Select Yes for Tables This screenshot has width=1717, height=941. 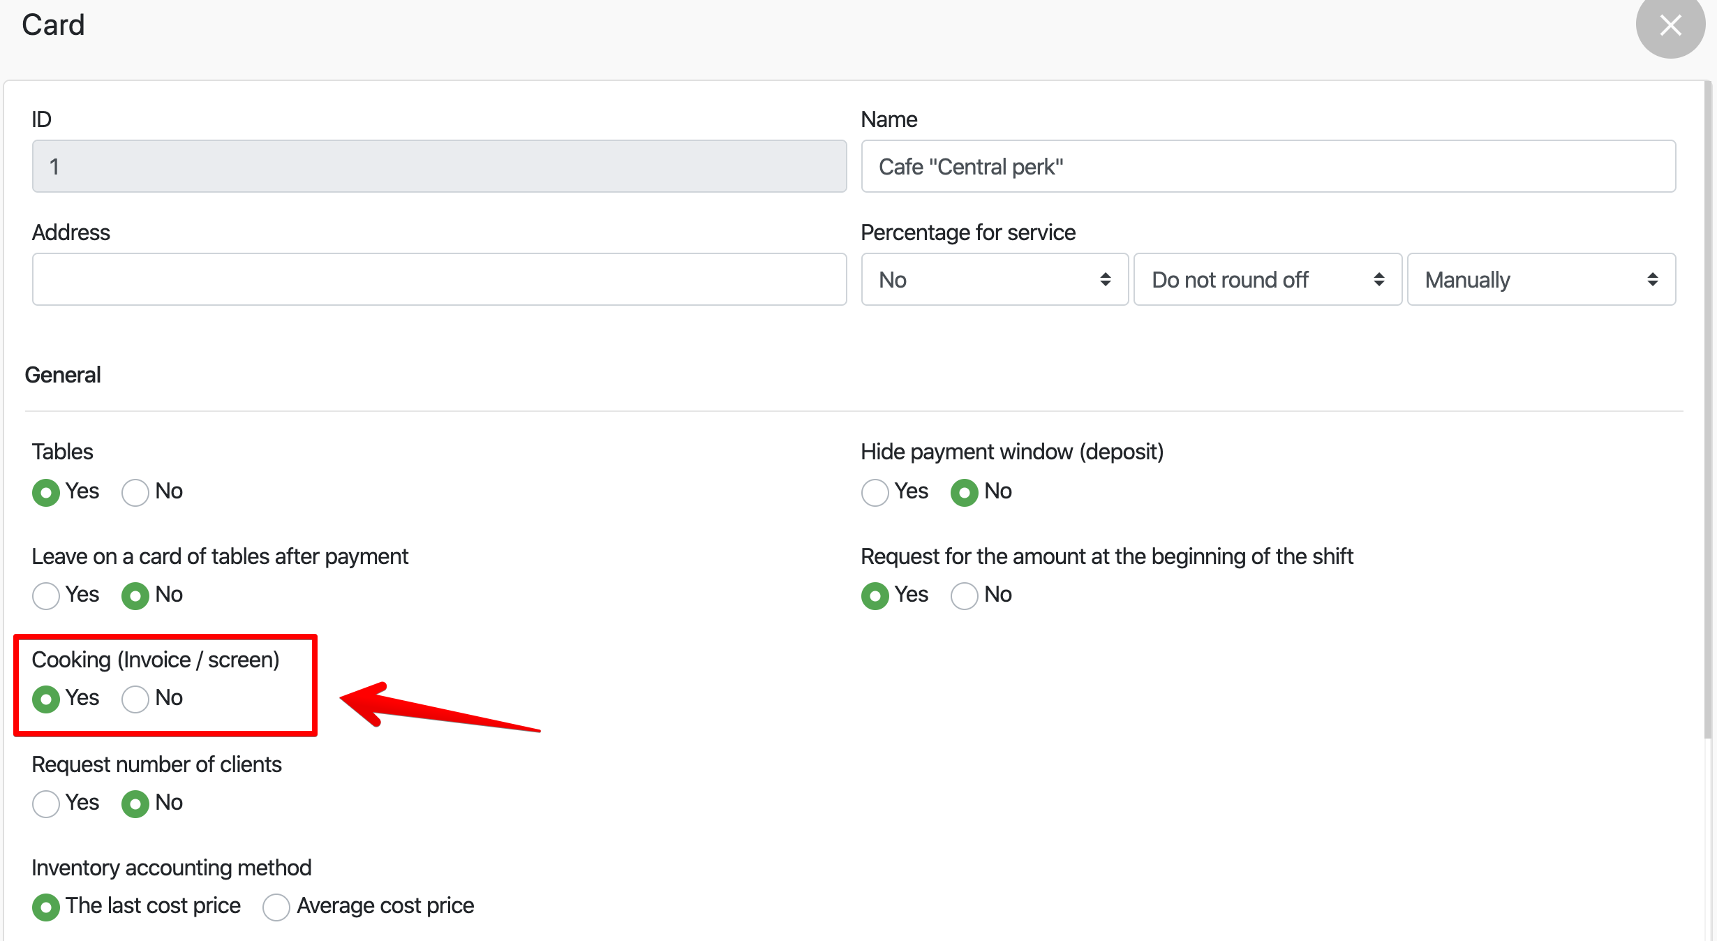[46, 492]
